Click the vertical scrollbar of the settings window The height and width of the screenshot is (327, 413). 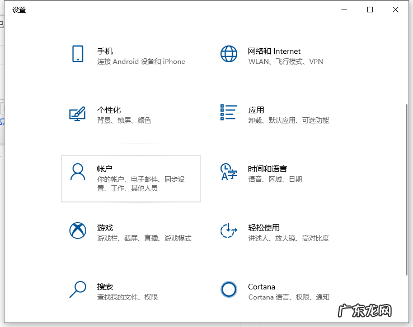(407, 190)
